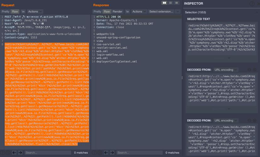The width and height of the screenshot is (260, 157).
Task: Click the POST request line
Action: pyautogui.click(x=36, y=17)
